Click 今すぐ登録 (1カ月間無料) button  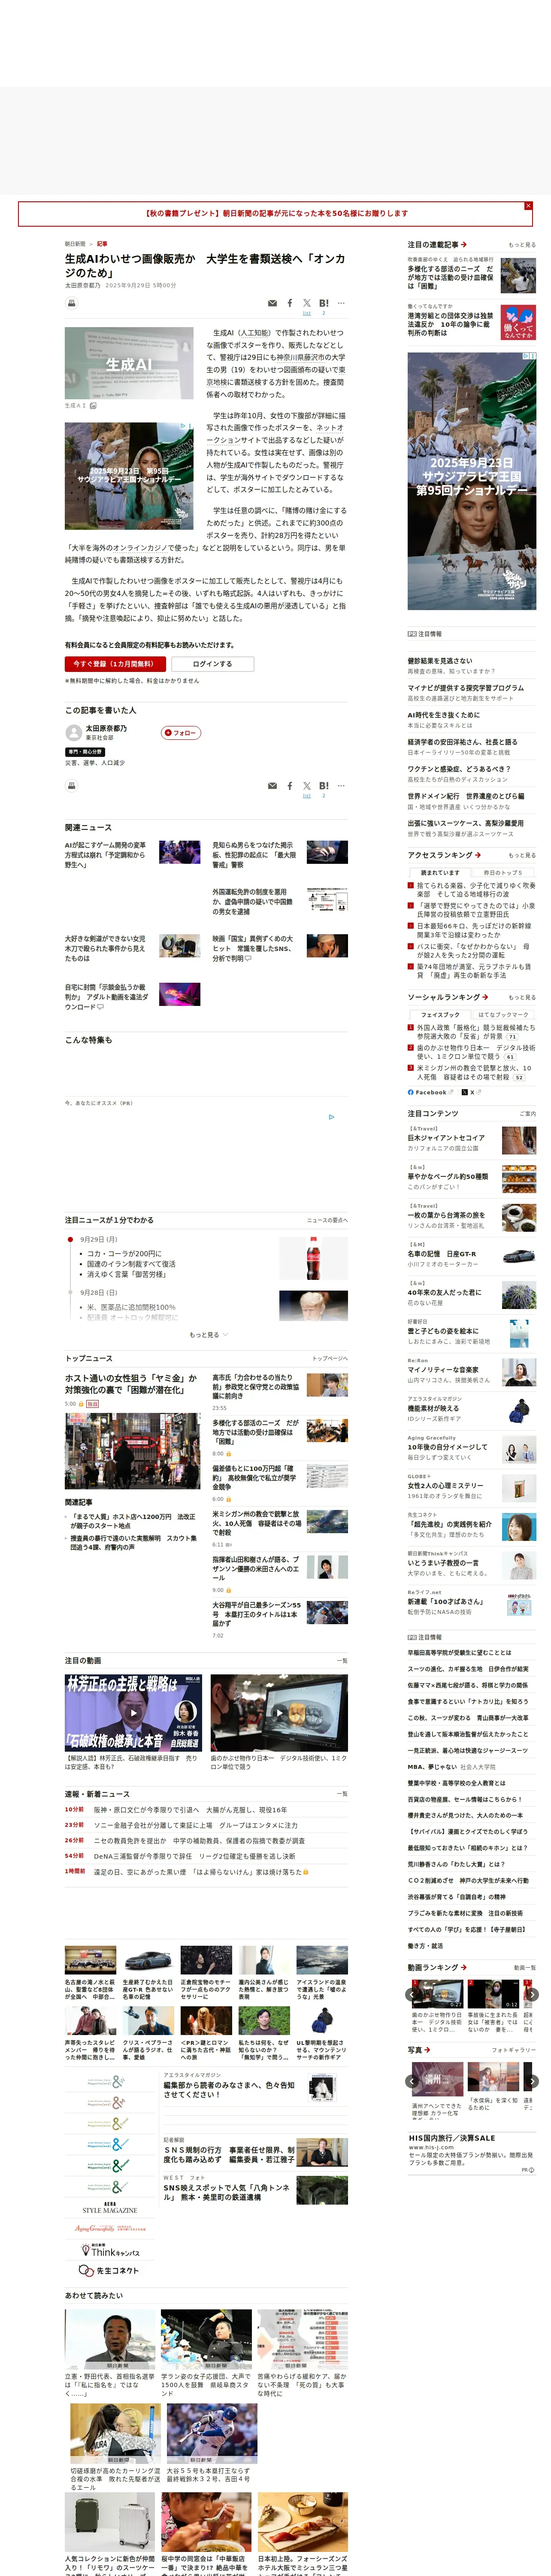coord(115,664)
